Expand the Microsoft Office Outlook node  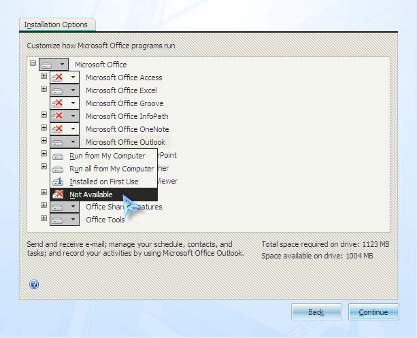(x=44, y=140)
